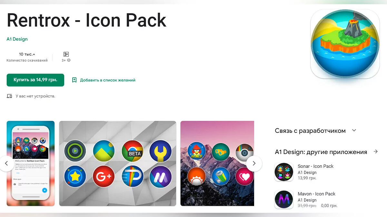Click the A1 Design: другие приложения heading
Screen dimensions: 387x217
pyautogui.click(x=321, y=152)
